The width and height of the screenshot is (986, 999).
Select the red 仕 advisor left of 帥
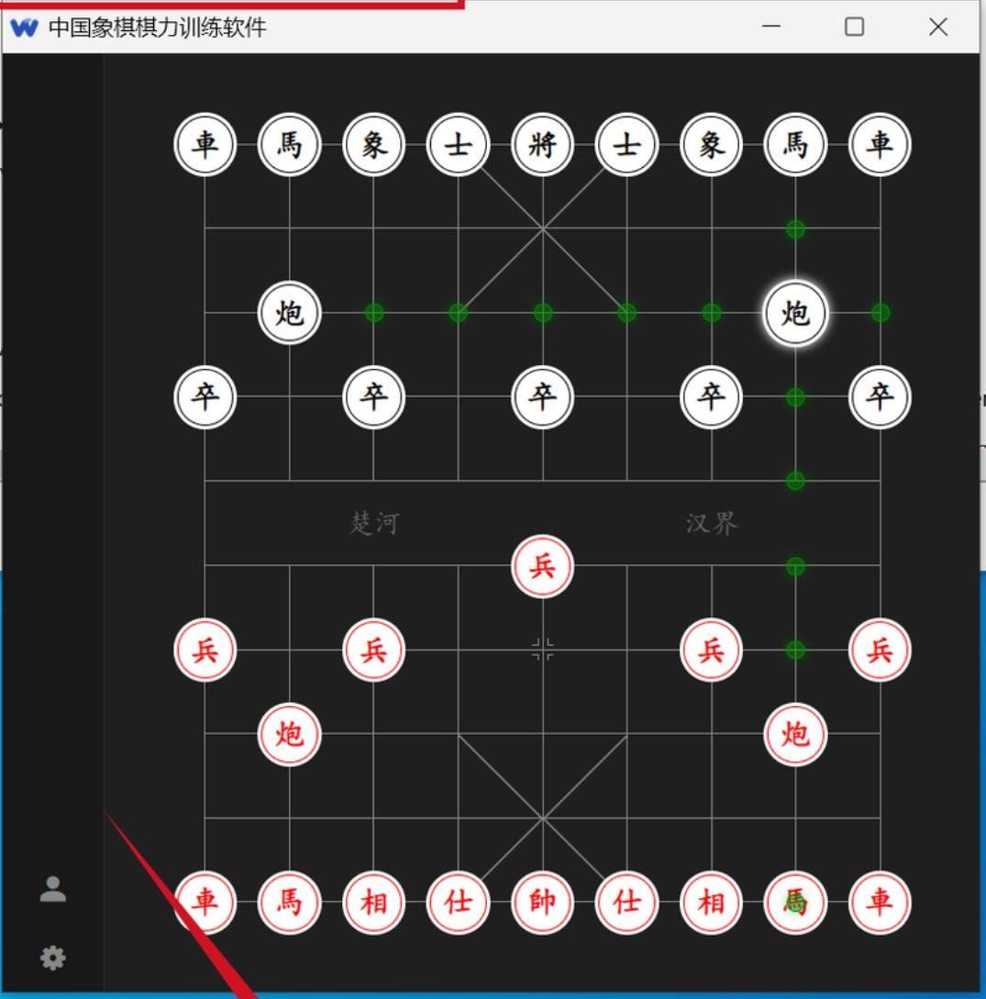(x=459, y=902)
